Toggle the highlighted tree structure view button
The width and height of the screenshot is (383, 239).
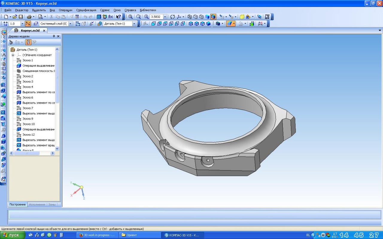pyautogui.click(x=28, y=42)
